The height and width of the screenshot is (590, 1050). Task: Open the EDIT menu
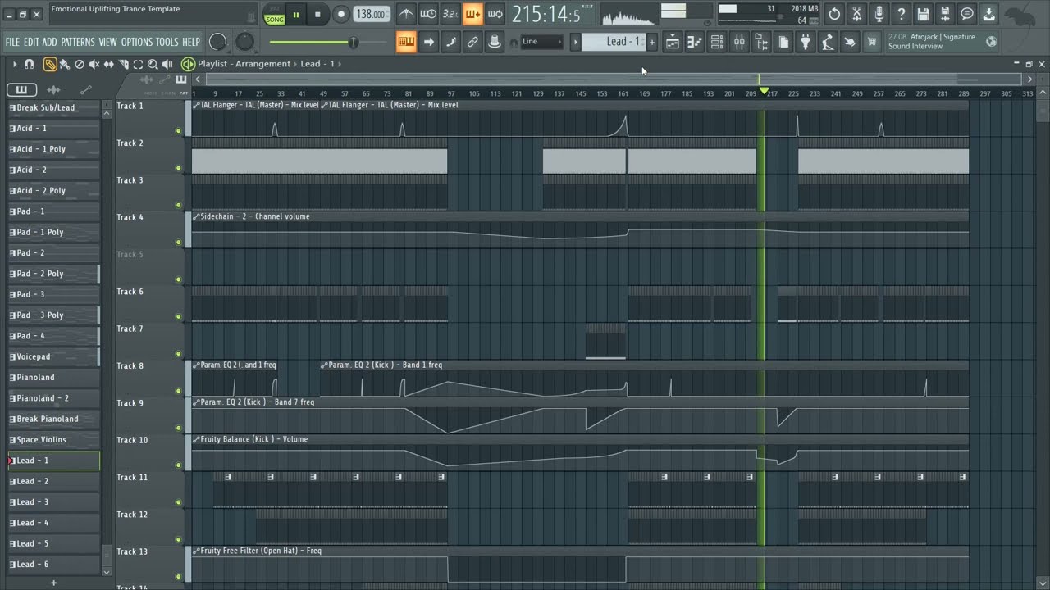tap(31, 42)
